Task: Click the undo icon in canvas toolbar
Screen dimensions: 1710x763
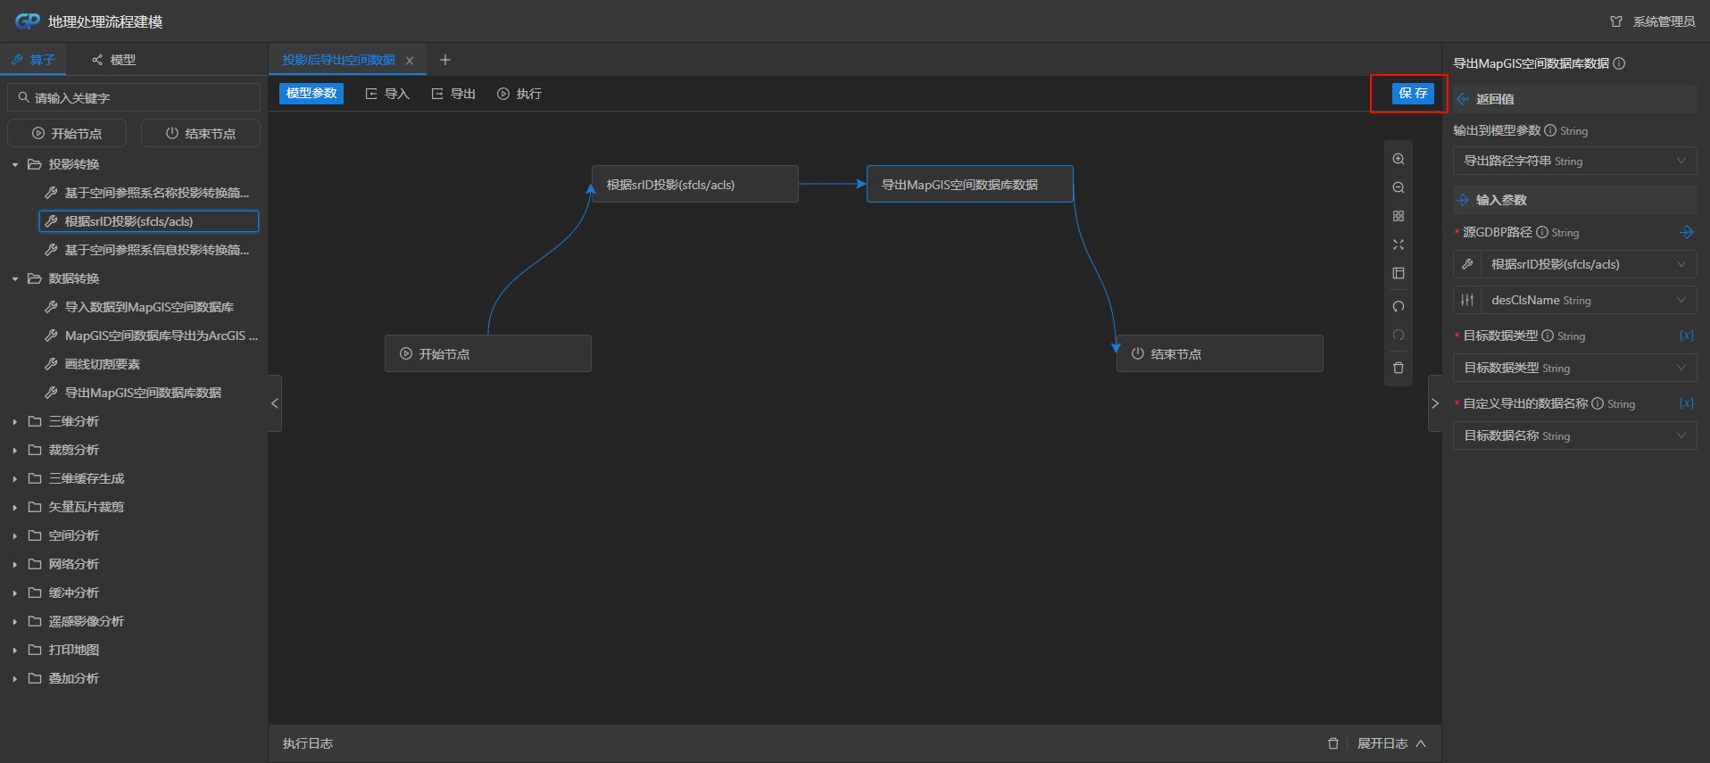Action: click(1399, 307)
